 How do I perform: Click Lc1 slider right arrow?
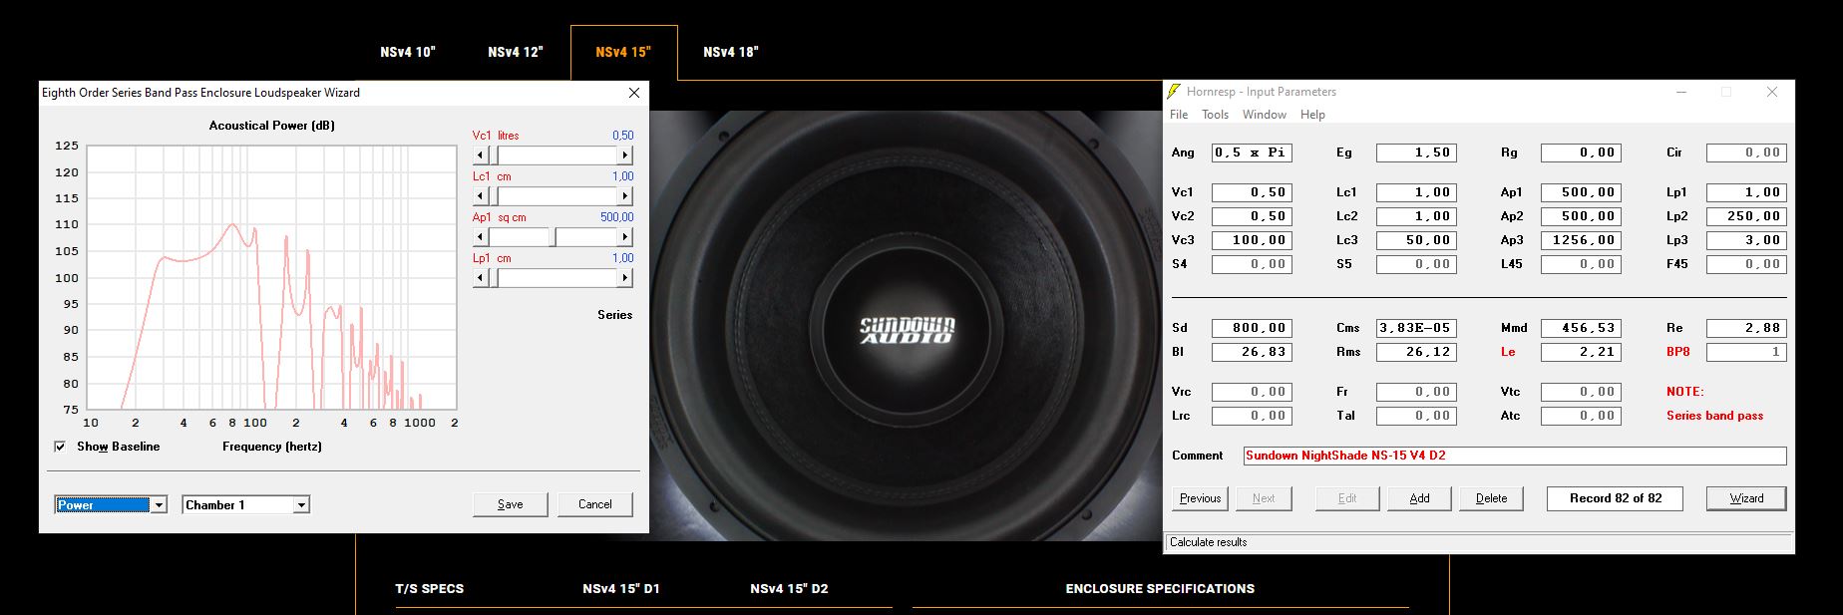[625, 196]
